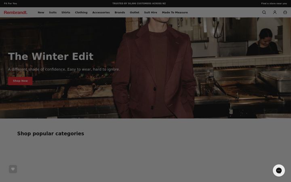Click the Shop popular categories heading

tap(51, 133)
